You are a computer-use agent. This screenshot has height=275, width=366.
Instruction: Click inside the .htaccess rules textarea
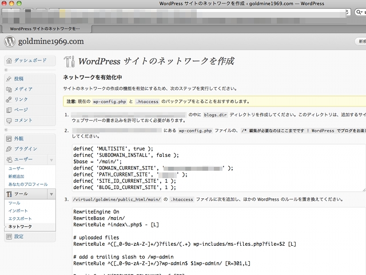(218, 241)
